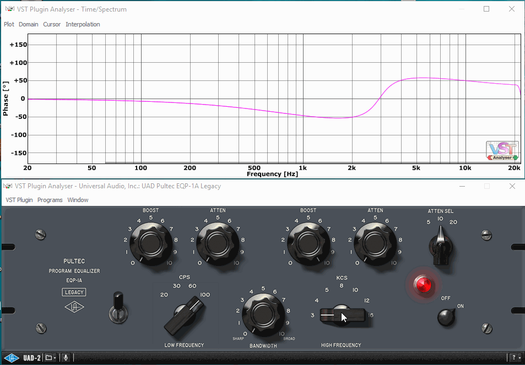This screenshot has height=365, width=525.
Task: Click the BANDWIDTH knob
Action: click(263, 315)
